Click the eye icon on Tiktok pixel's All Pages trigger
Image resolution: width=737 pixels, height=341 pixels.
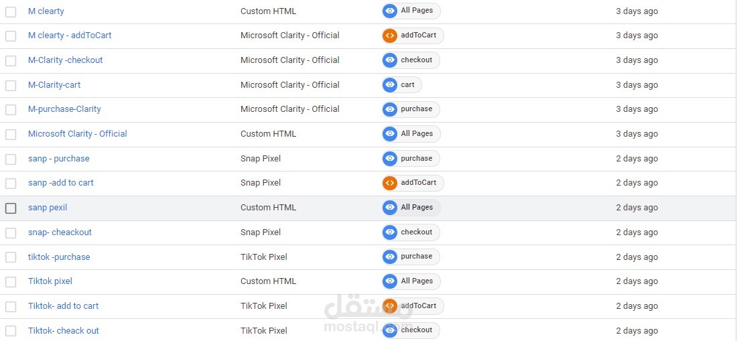tap(390, 281)
